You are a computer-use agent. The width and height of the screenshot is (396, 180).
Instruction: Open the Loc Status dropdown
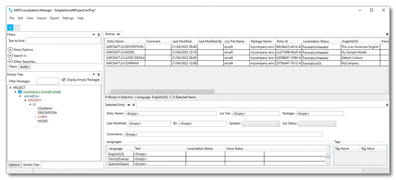pyautogui.click(x=317, y=124)
